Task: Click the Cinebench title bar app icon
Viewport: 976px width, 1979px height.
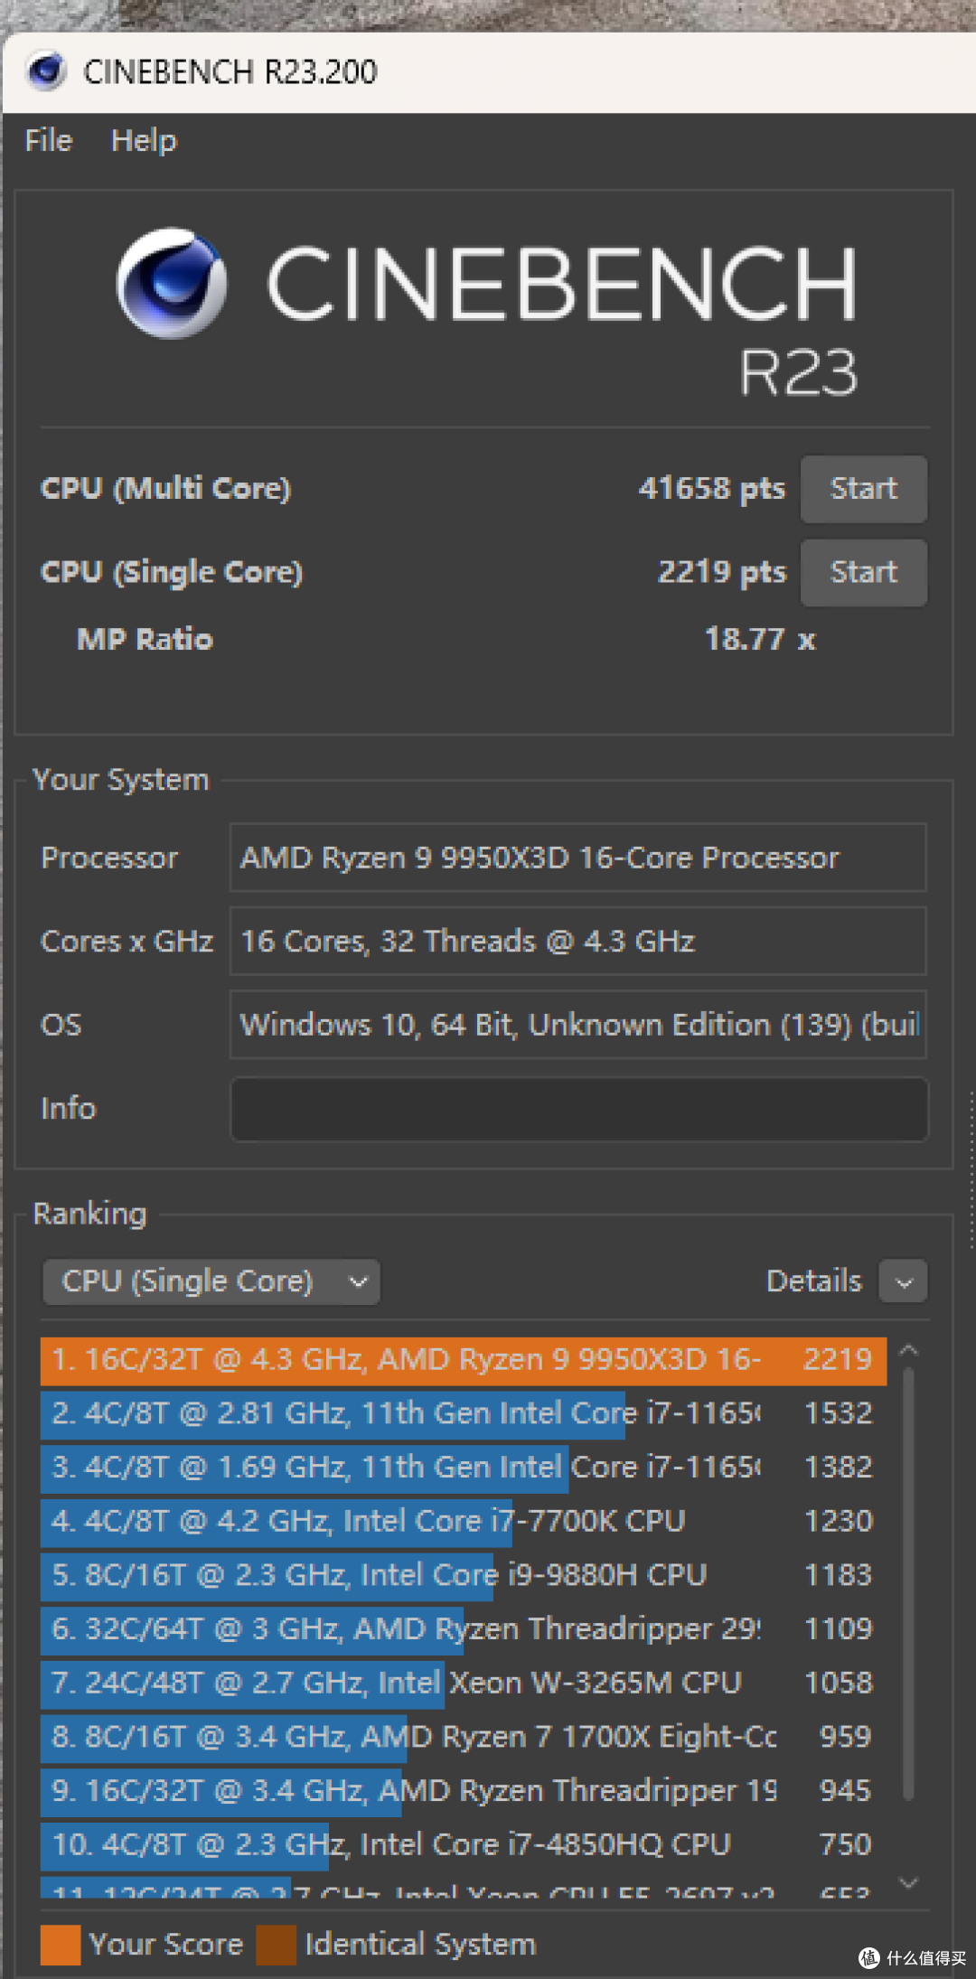Action: [46, 71]
